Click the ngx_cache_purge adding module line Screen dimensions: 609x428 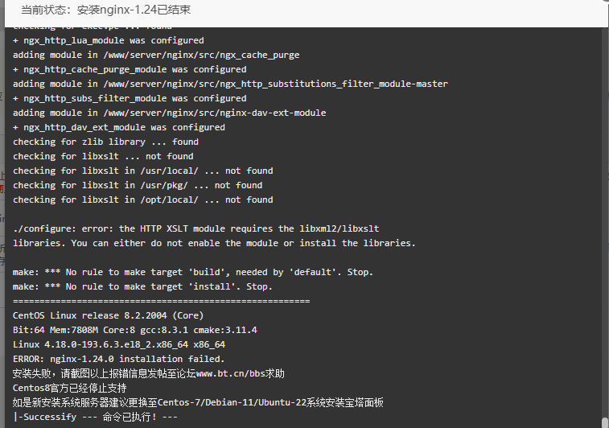click(156, 56)
